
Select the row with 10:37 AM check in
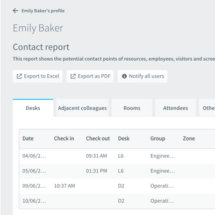[x=117, y=186]
